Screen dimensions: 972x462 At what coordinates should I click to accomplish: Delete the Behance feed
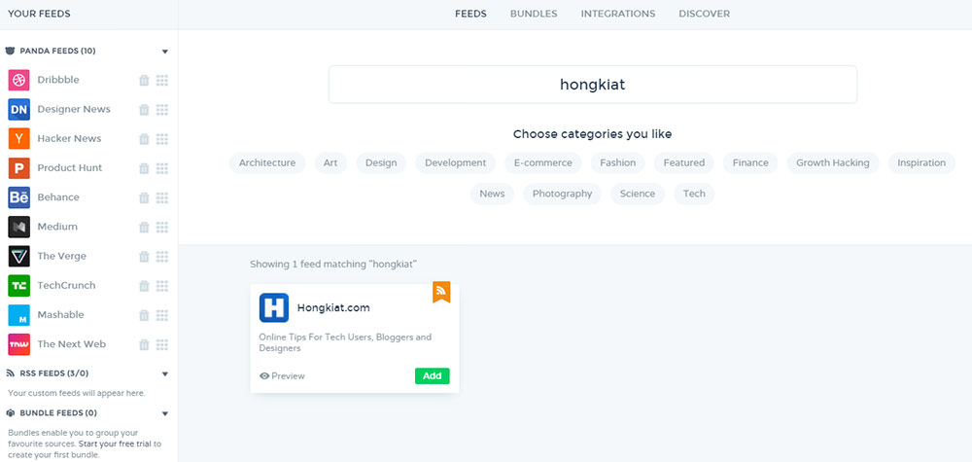144,197
